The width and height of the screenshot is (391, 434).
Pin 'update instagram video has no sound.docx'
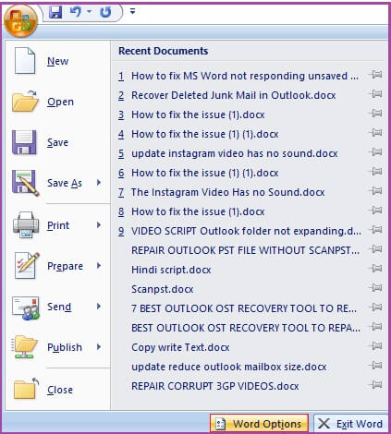(375, 152)
